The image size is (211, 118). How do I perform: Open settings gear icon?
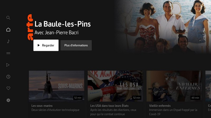click(x=8, y=100)
